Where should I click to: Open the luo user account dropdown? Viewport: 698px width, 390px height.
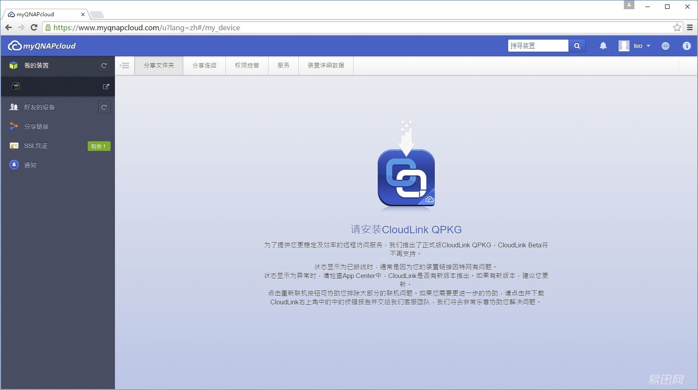[634, 46]
